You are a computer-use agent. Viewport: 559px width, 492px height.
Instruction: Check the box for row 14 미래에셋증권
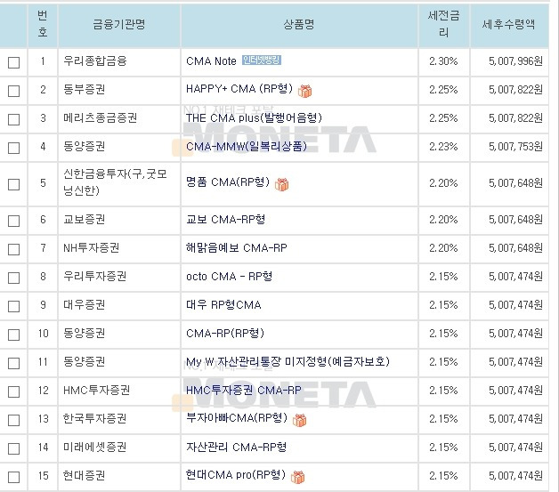tap(13, 448)
